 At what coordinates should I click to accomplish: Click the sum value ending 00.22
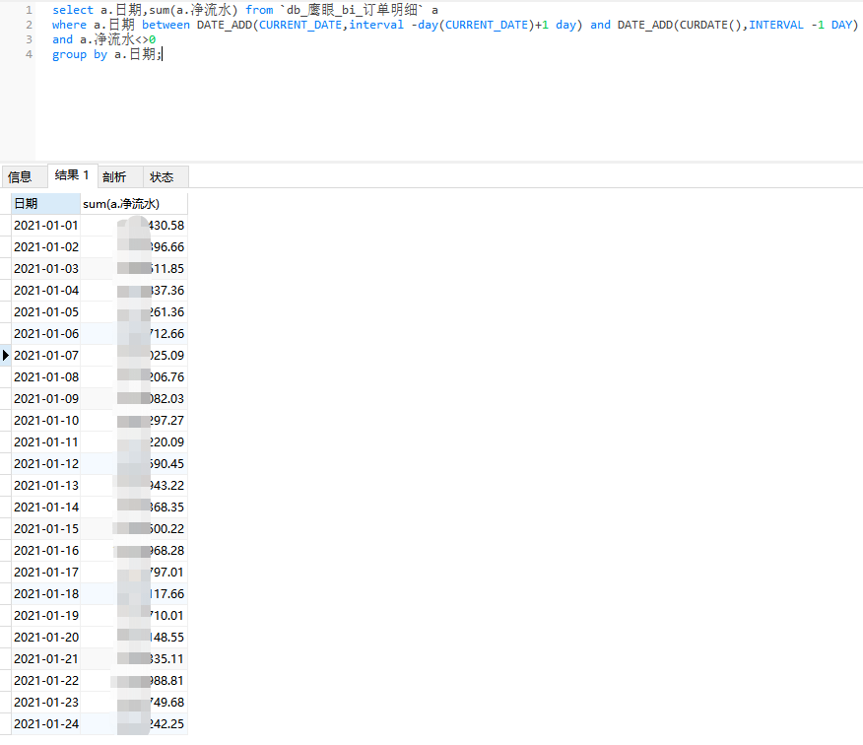point(134,528)
